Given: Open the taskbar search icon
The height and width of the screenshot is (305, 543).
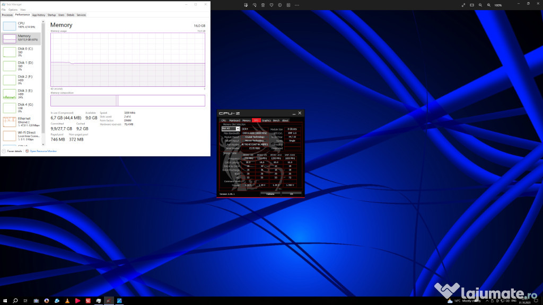Looking at the screenshot, I should pyautogui.click(x=15, y=301).
